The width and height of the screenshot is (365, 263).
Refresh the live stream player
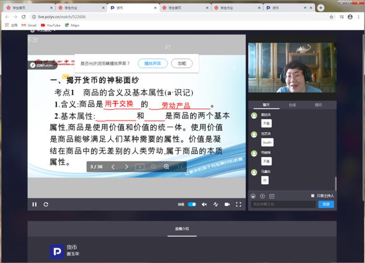pyautogui.click(x=46, y=204)
